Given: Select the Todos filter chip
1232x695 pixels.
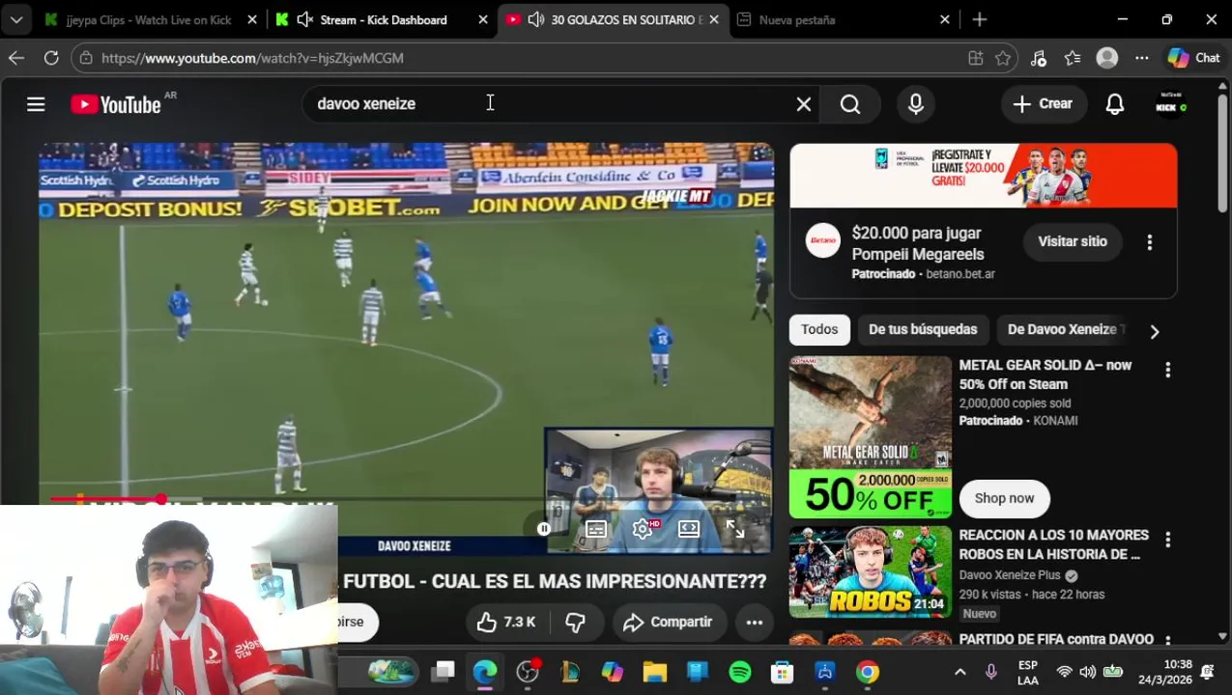Looking at the screenshot, I should (819, 329).
